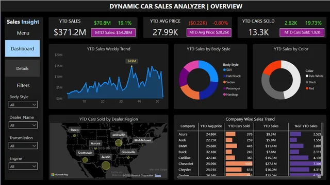The height and width of the screenshot is (185, 330).
Task: Click the Janesville map label
Action: pos(119,135)
